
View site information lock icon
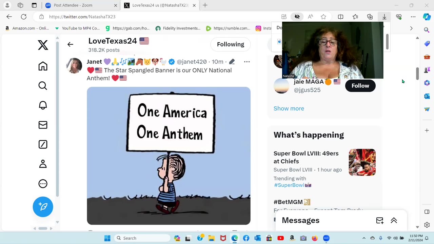(x=41, y=17)
